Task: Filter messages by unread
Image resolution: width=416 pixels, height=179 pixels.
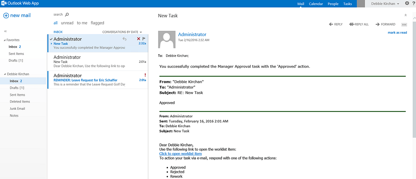Action: coord(67,23)
